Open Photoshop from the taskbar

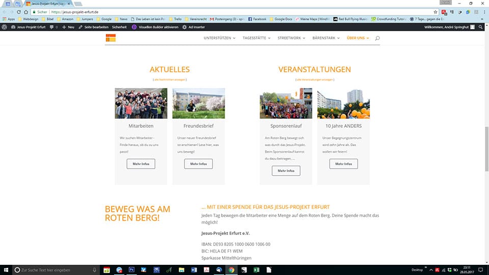131,270
